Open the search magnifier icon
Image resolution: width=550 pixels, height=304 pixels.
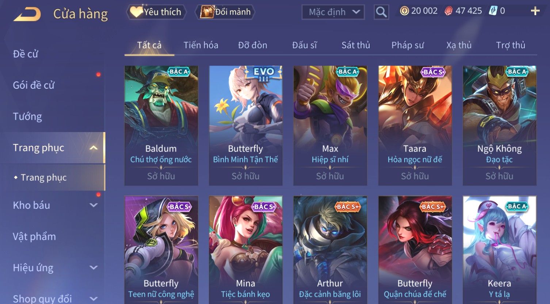381,12
